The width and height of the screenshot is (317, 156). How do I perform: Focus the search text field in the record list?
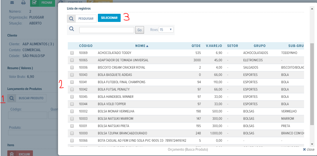(x=107, y=30)
